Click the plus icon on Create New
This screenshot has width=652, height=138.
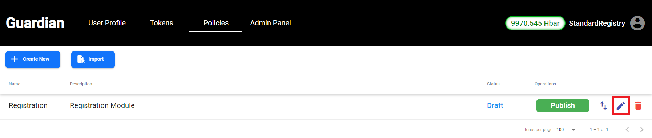[15, 59]
